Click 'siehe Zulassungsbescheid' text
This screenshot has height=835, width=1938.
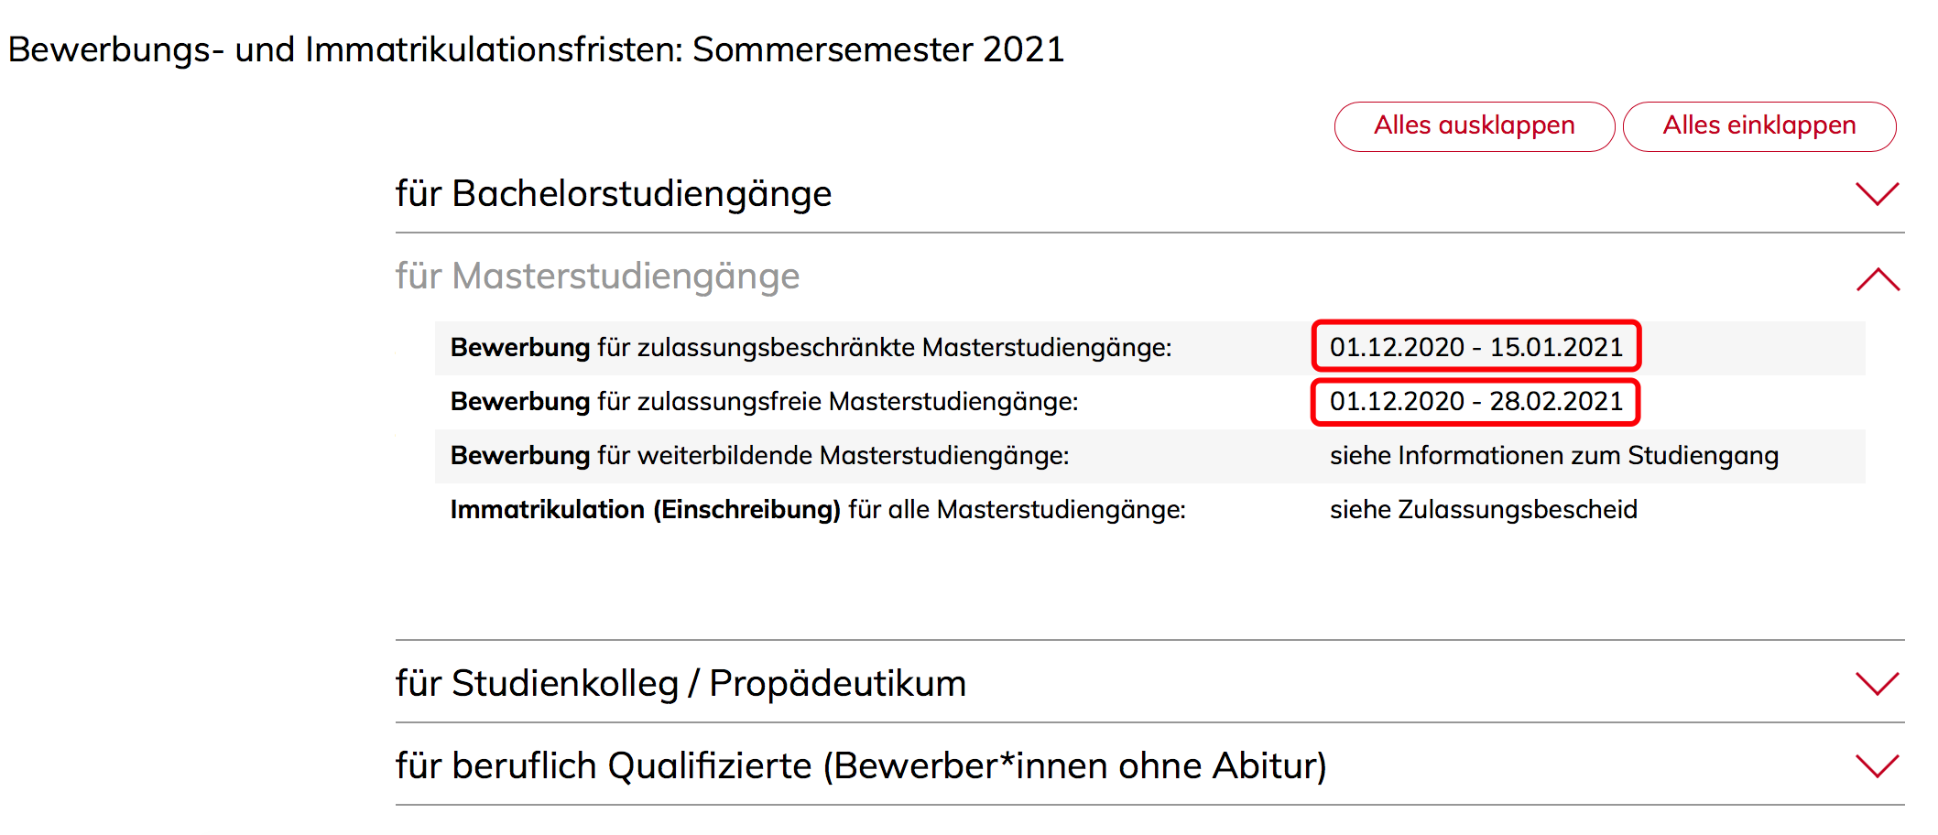click(x=1484, y=510)
